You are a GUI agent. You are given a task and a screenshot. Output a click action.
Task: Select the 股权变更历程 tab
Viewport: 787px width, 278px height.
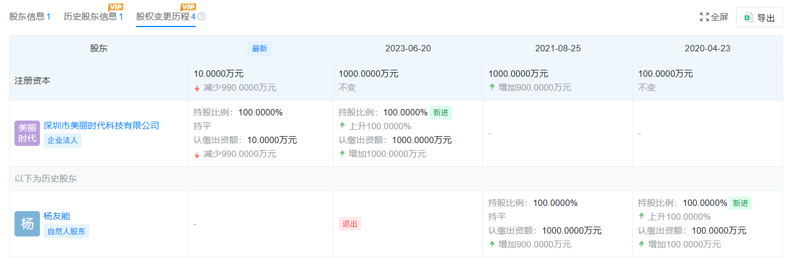166,17
